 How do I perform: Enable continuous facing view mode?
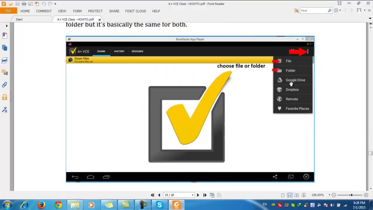(x=304, y=195)
